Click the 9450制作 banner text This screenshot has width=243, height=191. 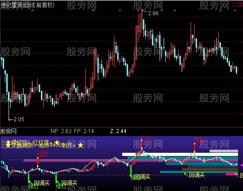click(61, 145)
